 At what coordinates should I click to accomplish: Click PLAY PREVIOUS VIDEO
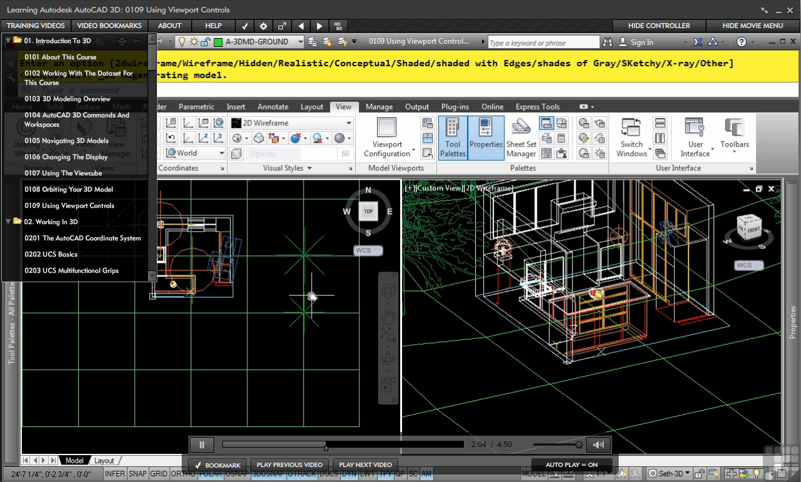click(x=290, y=465)
